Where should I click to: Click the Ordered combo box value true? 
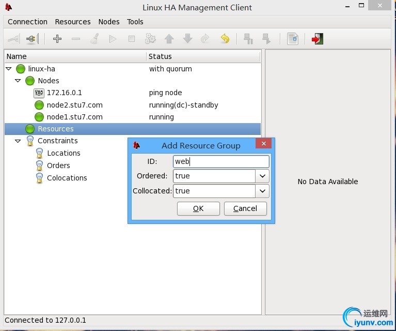(214, 176)
